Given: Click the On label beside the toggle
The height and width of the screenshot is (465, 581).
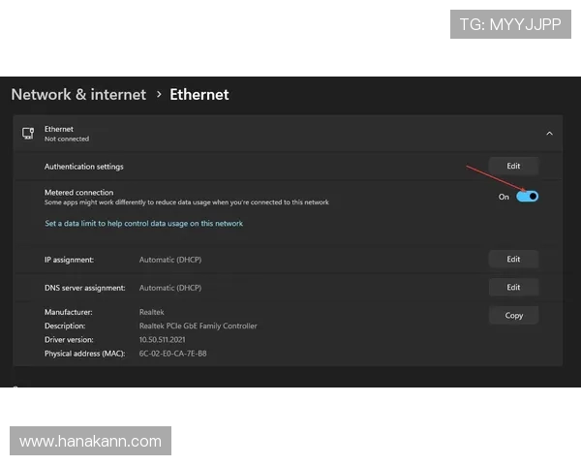Looking at the screenshot, I should 504,197.
